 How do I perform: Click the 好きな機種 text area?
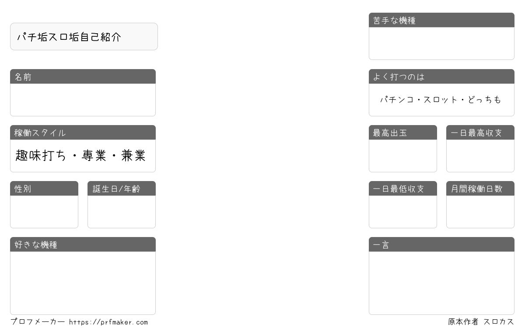[x=83, y=283]
